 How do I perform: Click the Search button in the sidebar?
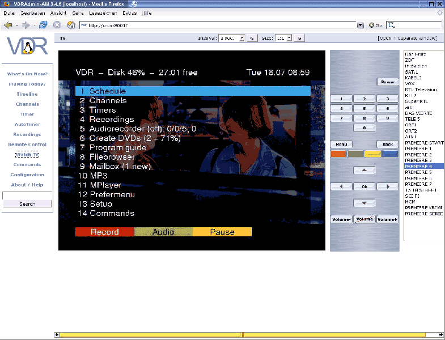point(27,204)
